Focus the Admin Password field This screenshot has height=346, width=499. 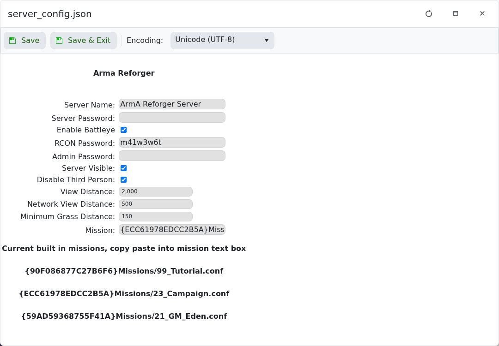click(172, 155)
